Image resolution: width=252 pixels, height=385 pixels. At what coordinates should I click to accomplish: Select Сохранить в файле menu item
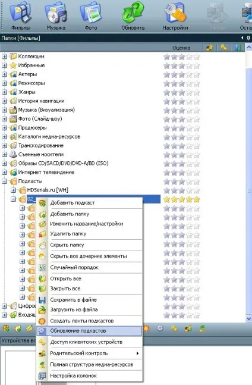(90, 300)
